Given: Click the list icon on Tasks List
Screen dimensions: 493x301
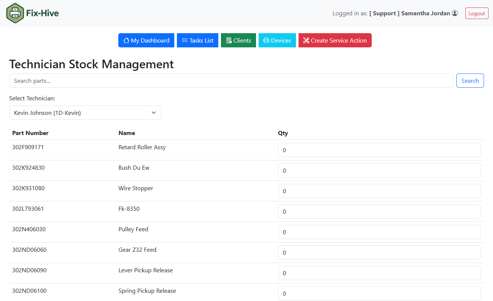Looking at the screenshot, I should (185, 40).
